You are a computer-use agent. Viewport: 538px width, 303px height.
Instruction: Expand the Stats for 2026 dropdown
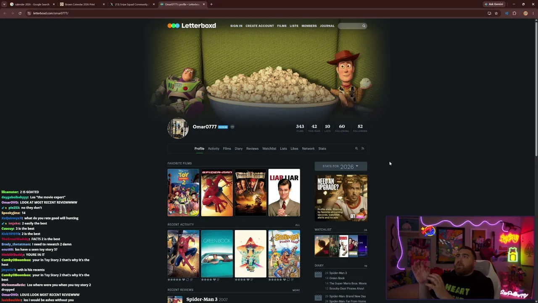click(341, 166)
